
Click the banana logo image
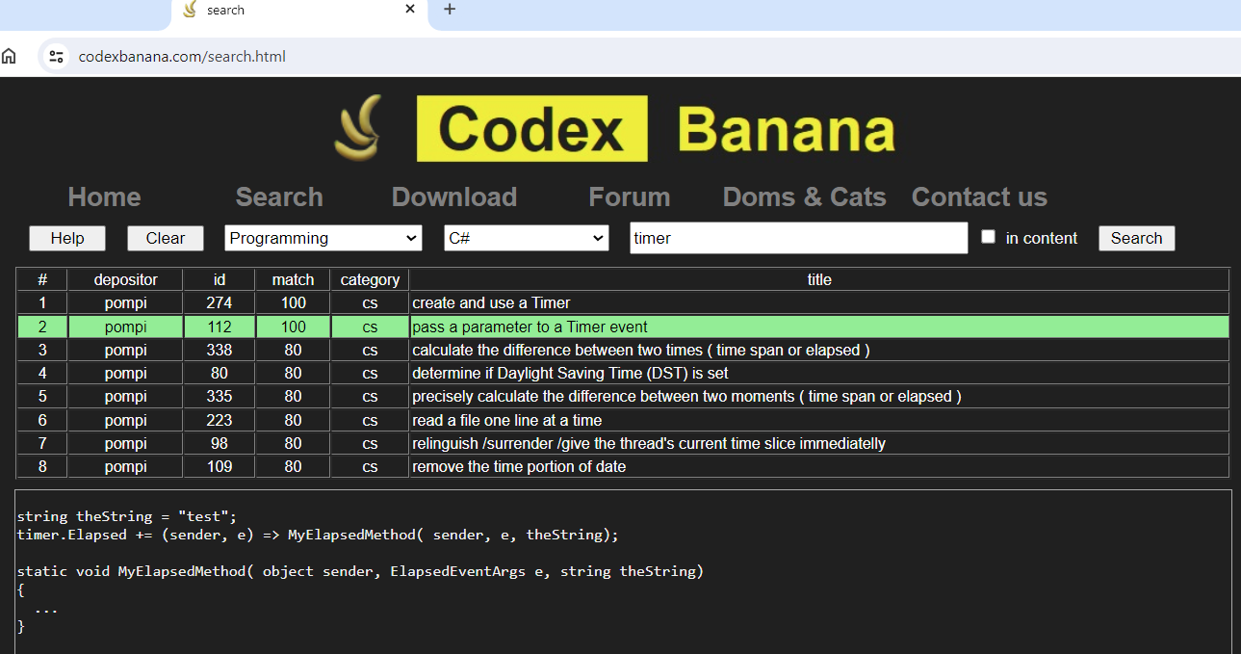coord(357,127)
